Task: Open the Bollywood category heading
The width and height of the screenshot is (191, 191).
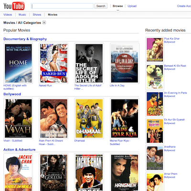Action: pyautogui.click(x=12, y=94)
